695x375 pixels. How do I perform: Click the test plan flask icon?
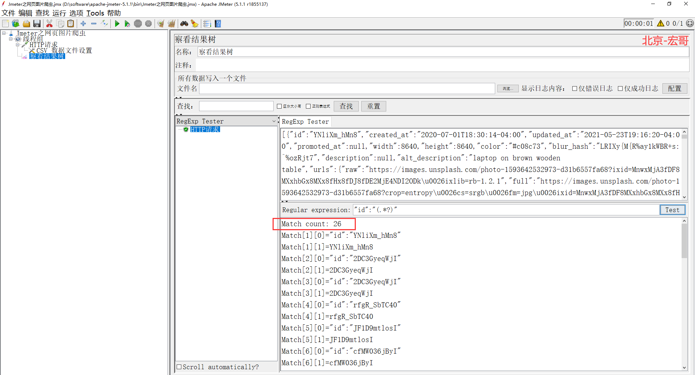pos(11,33)
